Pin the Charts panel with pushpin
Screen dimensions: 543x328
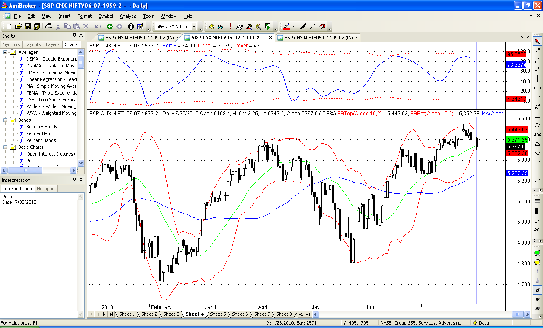(74, 36)
